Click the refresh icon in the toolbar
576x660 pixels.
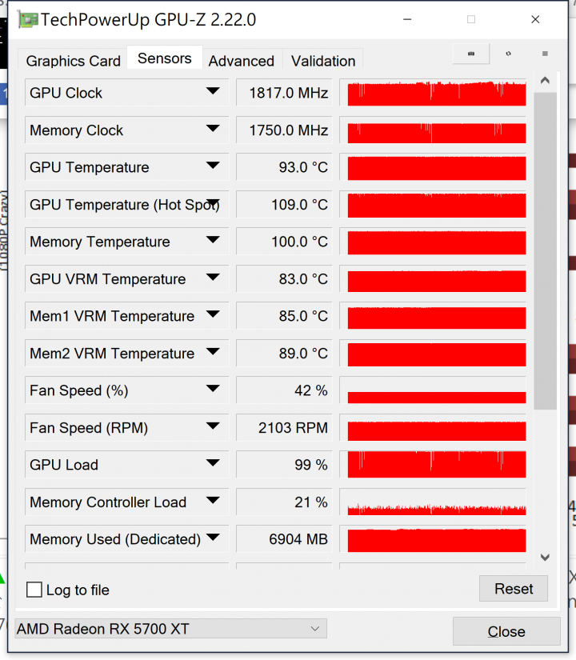point(508,54)
